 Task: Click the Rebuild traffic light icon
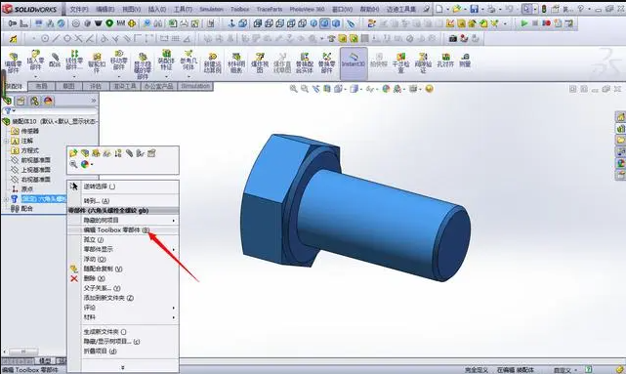pyautogui.click(x=544, y=9)
